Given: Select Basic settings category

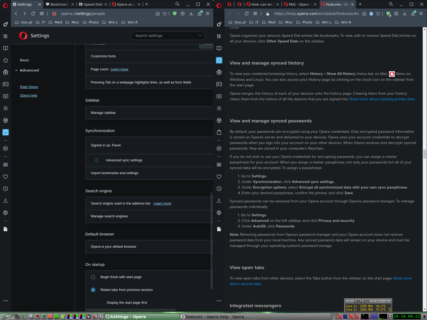Looking at the screenshot, I should tap(25, 60).
